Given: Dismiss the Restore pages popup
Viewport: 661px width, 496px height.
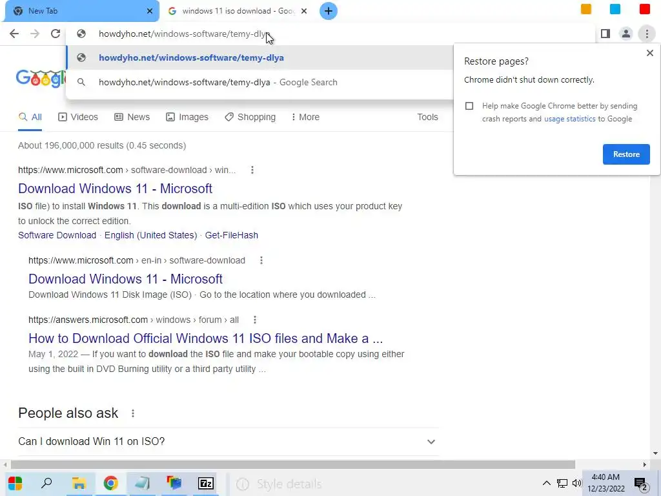Looking at the screenshot, I should tap(649, 53).
